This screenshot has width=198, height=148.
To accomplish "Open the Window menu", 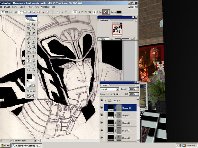I will click(x=45, y=7).
